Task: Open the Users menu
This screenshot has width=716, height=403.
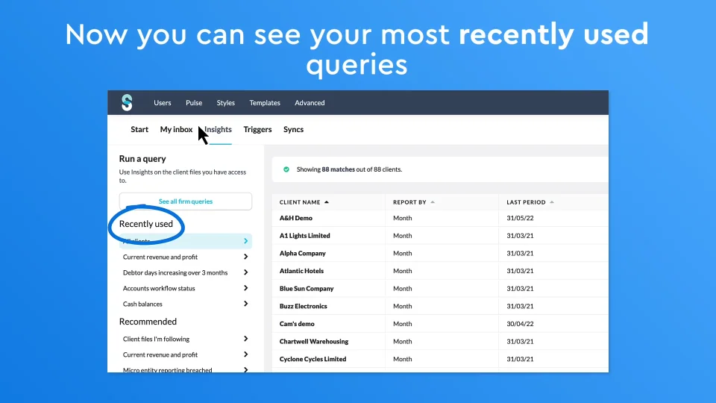Action: pyautogui.click(x=163, y=103)
